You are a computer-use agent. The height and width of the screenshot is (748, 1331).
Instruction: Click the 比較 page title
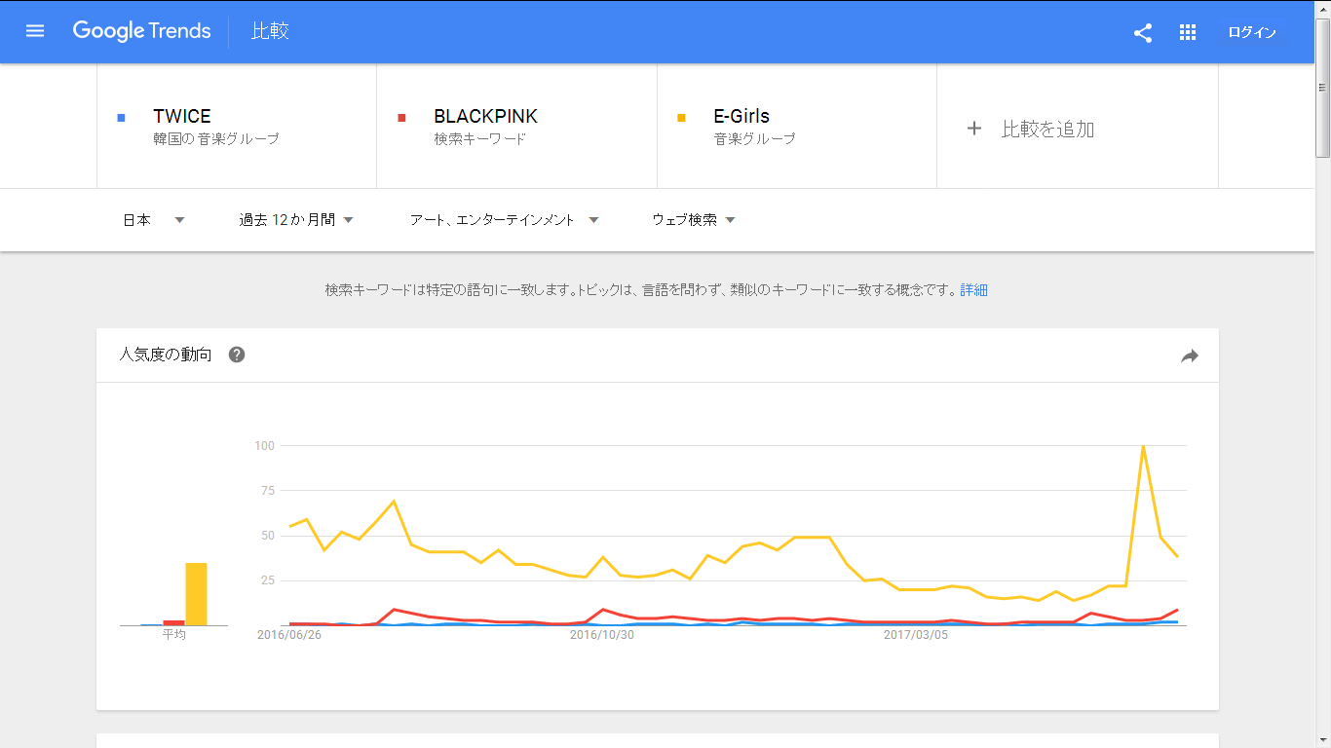pos(270,31)
